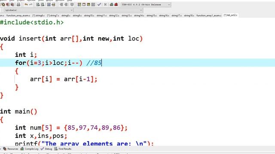Screen dimensions: 275x154
Task: Click the Delete profiling information red icon
Action: [x=116, y=5]
